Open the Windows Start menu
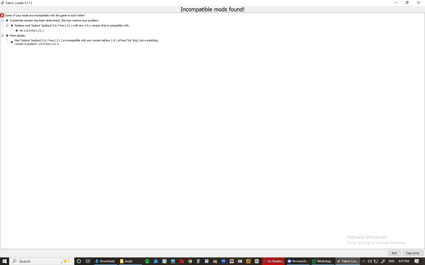 5,261
